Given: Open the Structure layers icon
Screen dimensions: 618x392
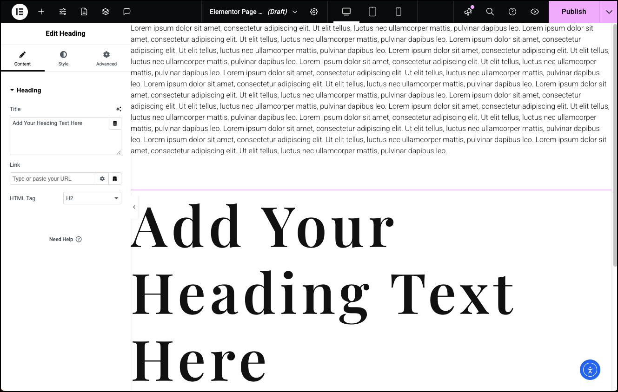Looking at the screenshot, I should tap(106, 12).
